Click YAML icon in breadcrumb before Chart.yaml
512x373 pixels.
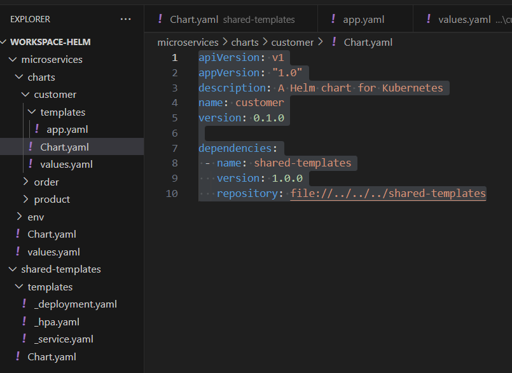[334, 42]
